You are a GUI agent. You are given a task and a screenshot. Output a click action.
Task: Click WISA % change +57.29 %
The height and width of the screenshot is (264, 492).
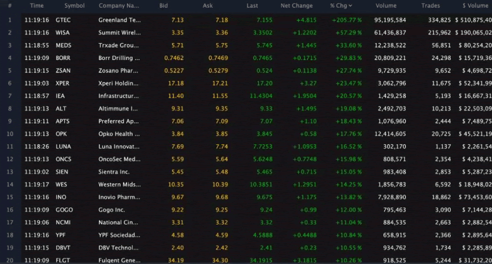click(x=349, y=32)
